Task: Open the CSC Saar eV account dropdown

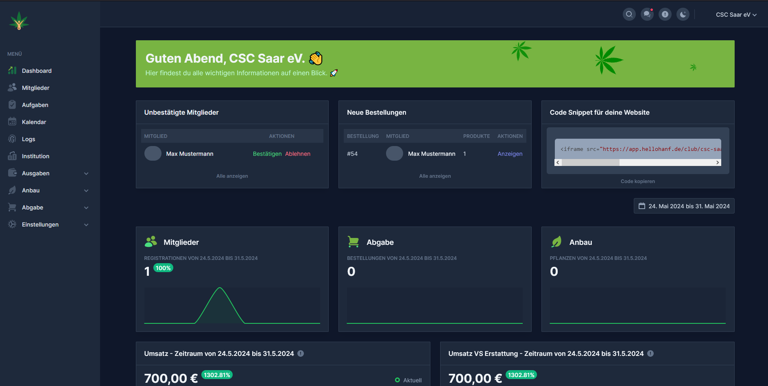Action: [736, 15]
